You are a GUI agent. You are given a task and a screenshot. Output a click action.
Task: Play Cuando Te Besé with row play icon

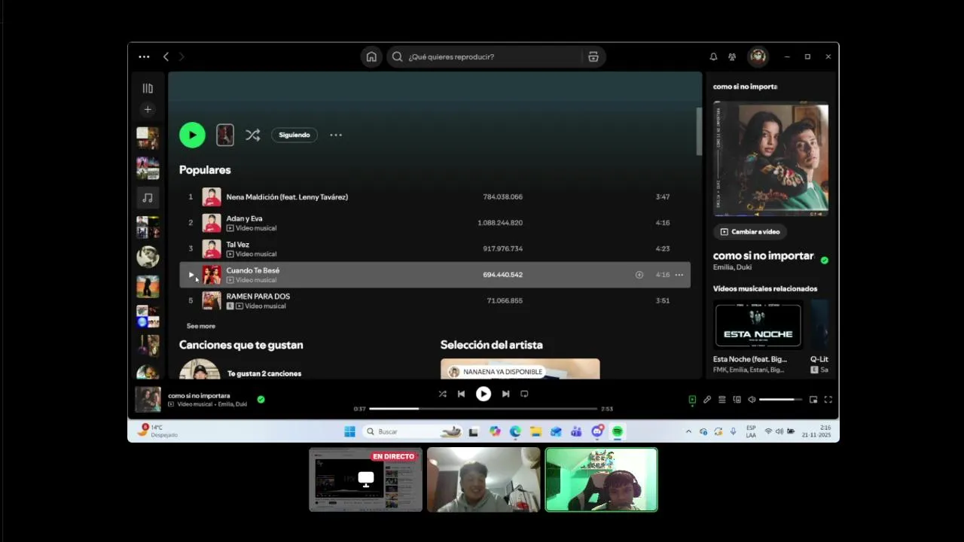tap(191, 275)
